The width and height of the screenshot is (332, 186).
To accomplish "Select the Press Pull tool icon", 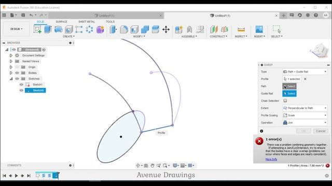I will [113, 29].
